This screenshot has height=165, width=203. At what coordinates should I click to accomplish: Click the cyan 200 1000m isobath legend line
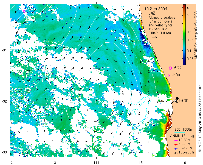click(x=180, y=133)
